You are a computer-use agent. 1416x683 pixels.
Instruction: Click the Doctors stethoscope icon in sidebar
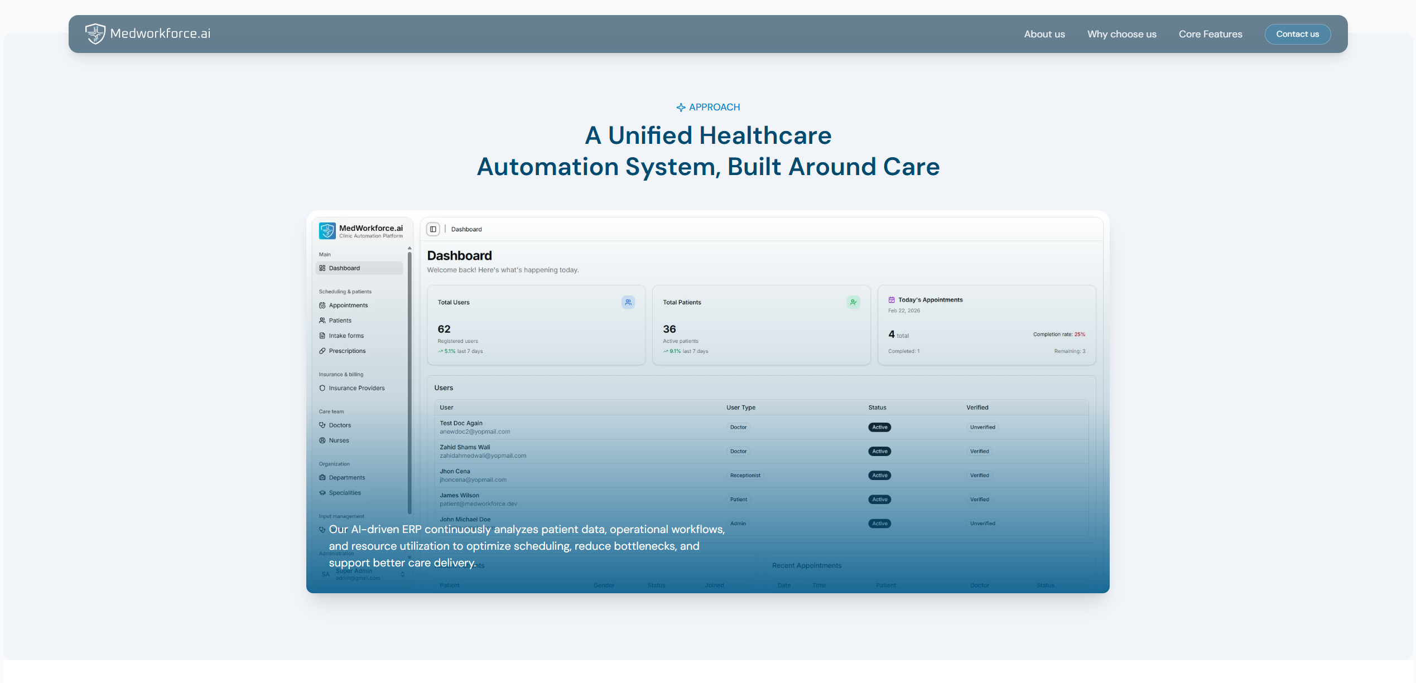(322, 425)
